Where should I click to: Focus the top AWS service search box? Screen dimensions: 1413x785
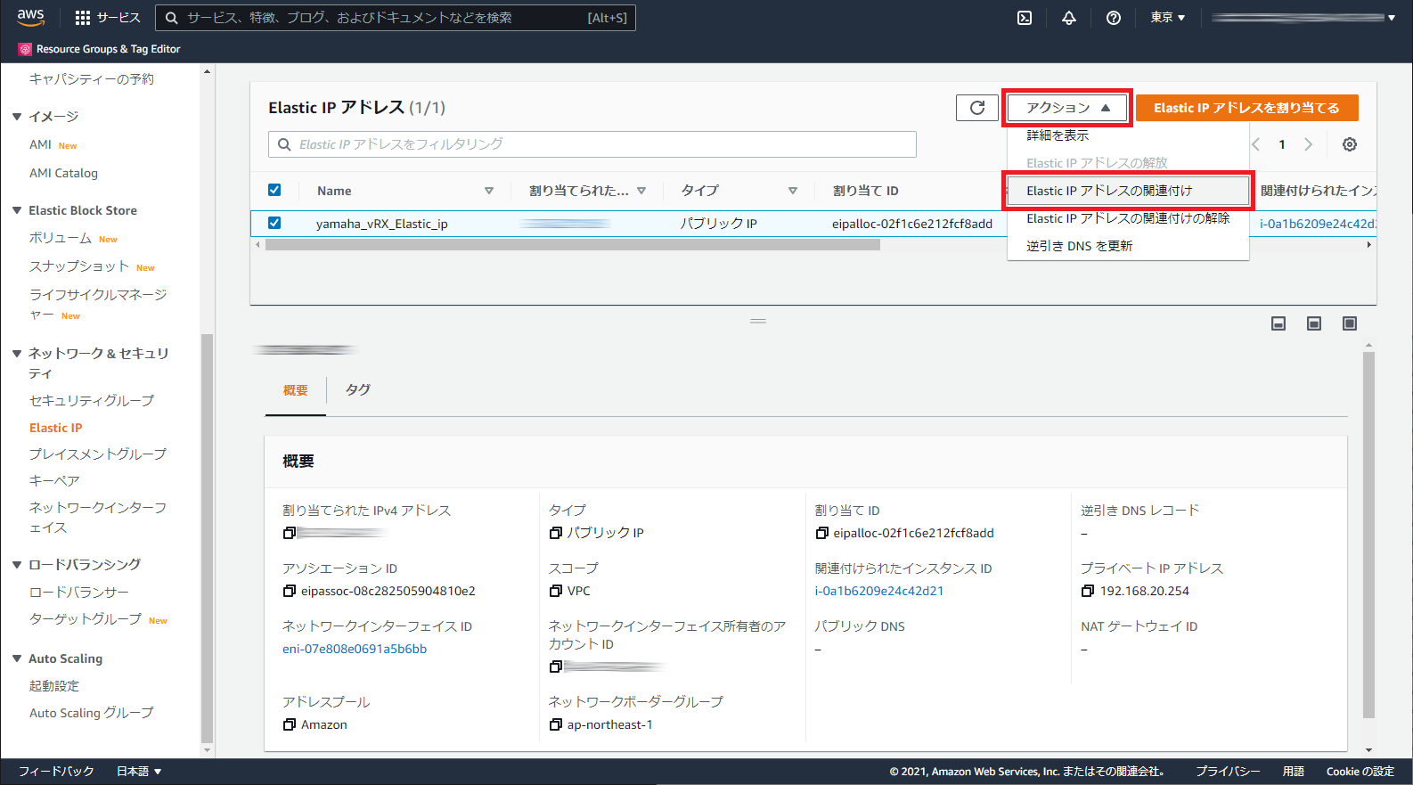396,18
